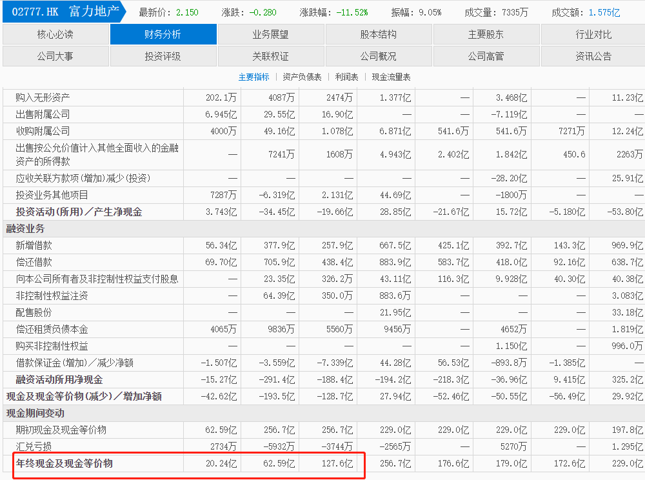View the 公司高管 tab
The width and height of the screenshot is (645, 480).
[486, 56]
